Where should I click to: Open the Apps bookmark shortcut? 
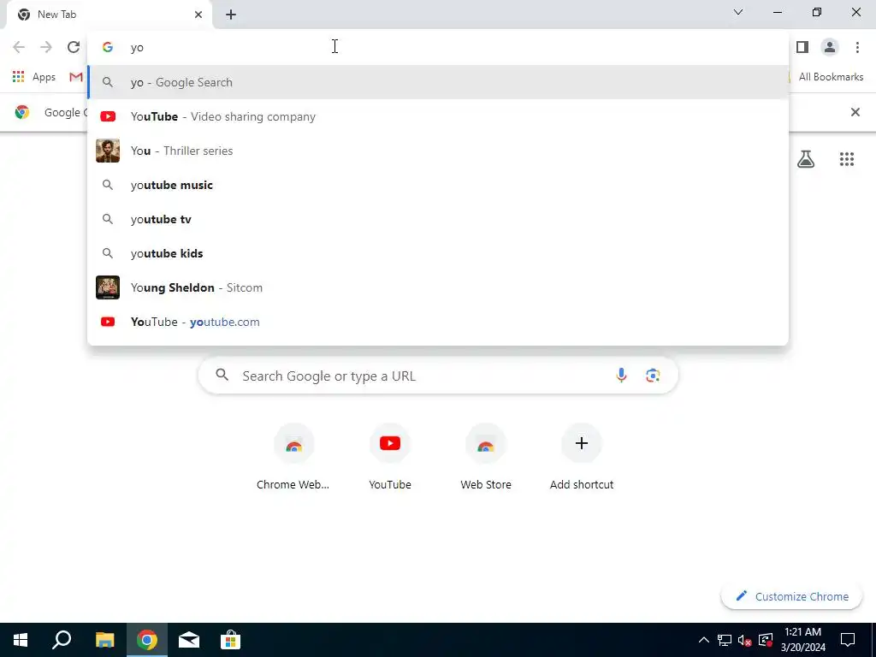(x=34, y=77)
